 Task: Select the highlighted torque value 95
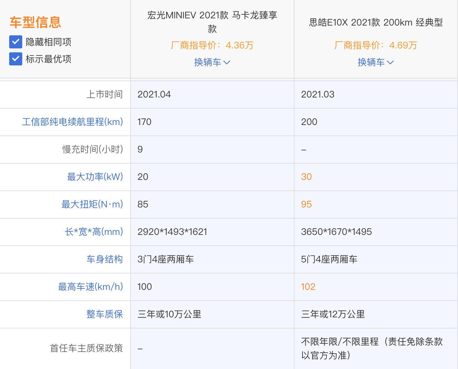(x=307, y=204)
